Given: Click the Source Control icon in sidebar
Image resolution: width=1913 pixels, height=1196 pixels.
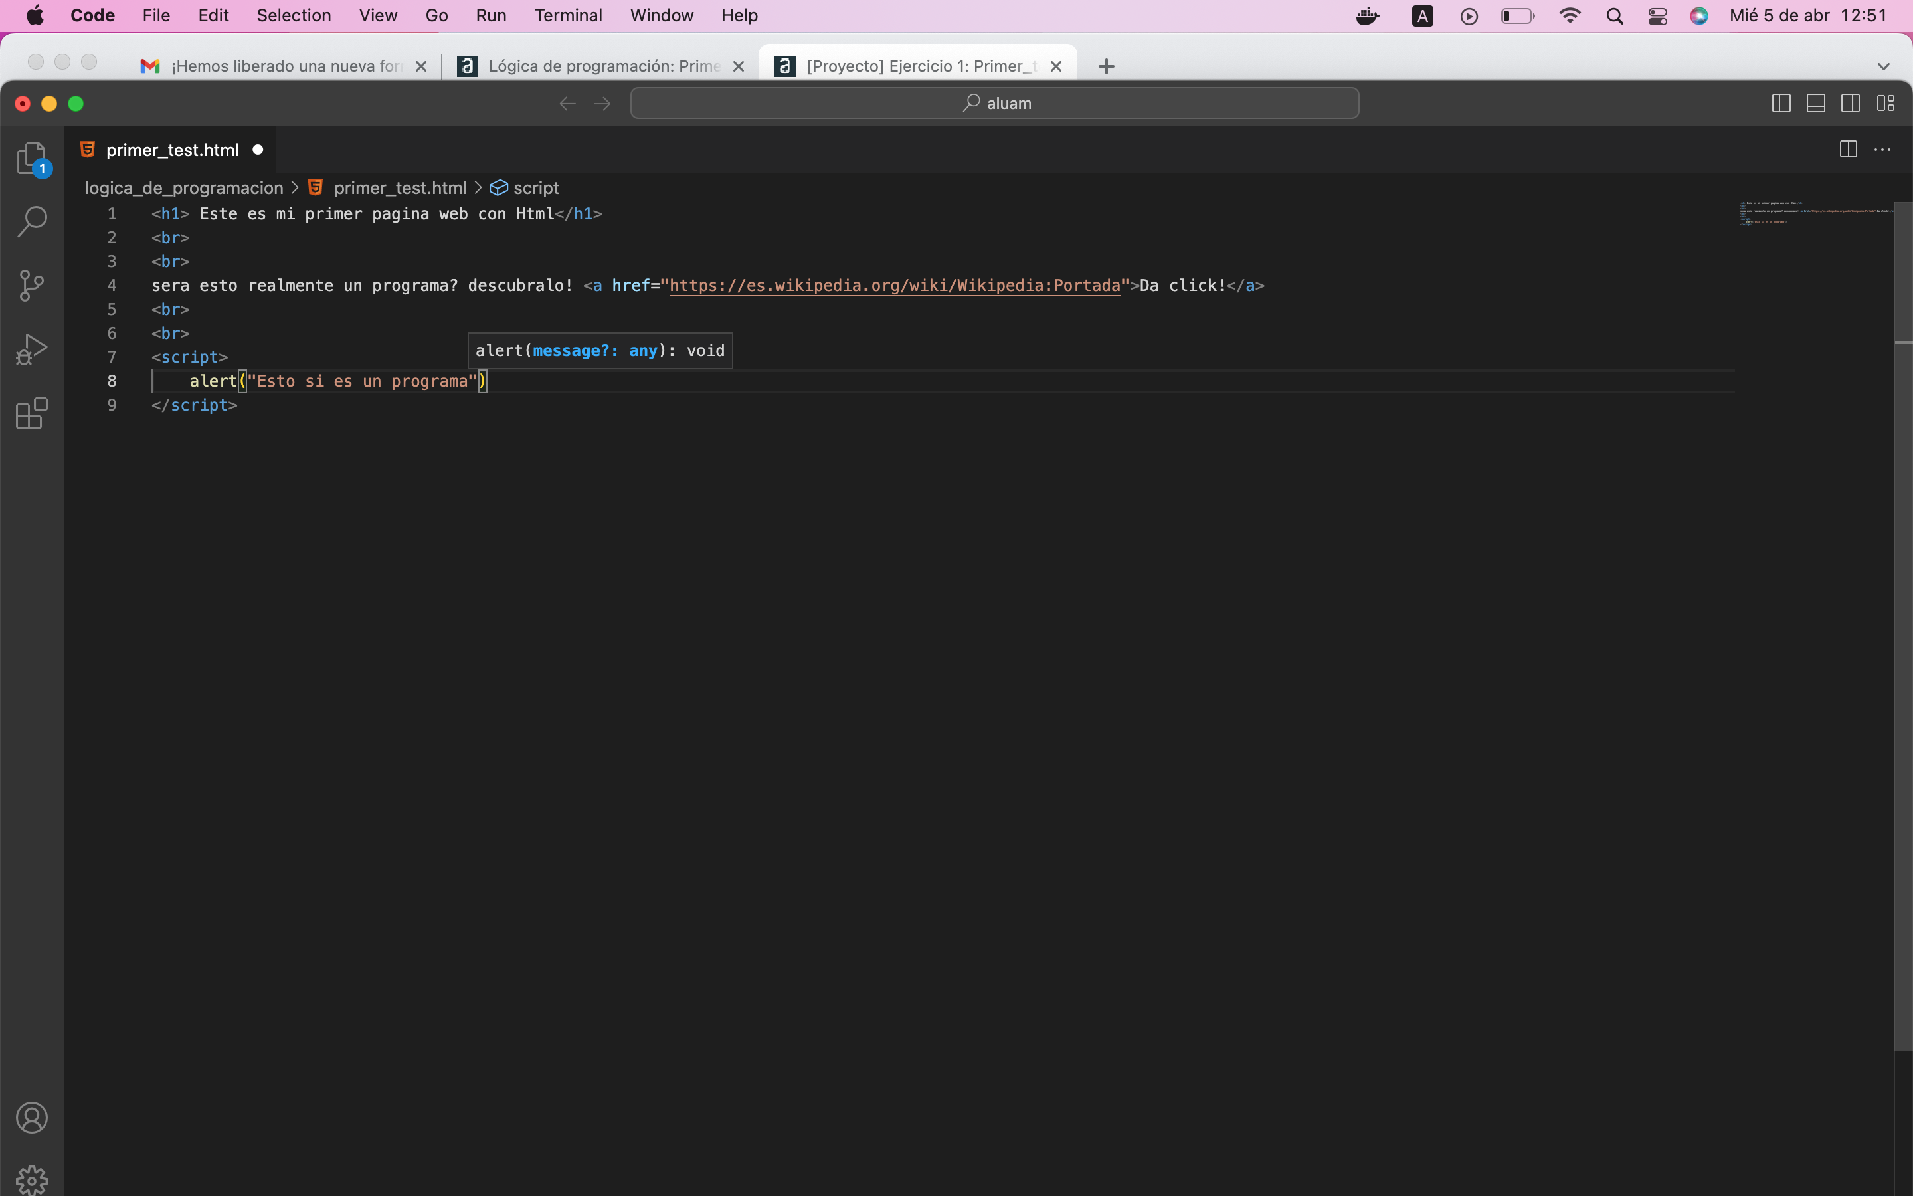Looking at the screenshot, I should click(32, 285).
